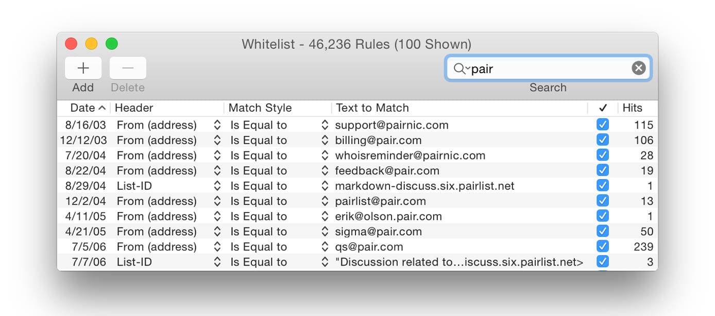Open the List-ID dropdown on the markdown-discuss row
Screen dimensions: 715x316
click(x=217, y=185)
